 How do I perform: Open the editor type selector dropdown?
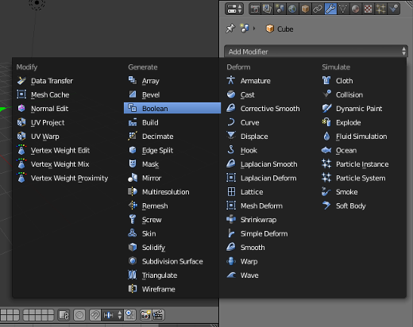point(234,9)
